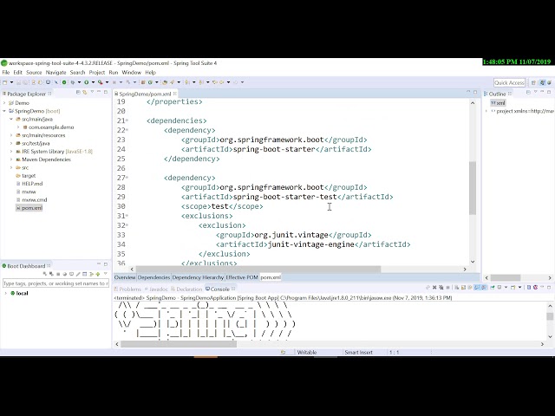Open the Window menu
The width and height of the screenshot is (555, 416).
click(131, 73)
